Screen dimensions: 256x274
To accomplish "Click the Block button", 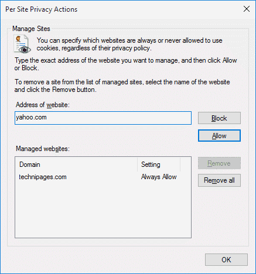I will pos(219,118).
